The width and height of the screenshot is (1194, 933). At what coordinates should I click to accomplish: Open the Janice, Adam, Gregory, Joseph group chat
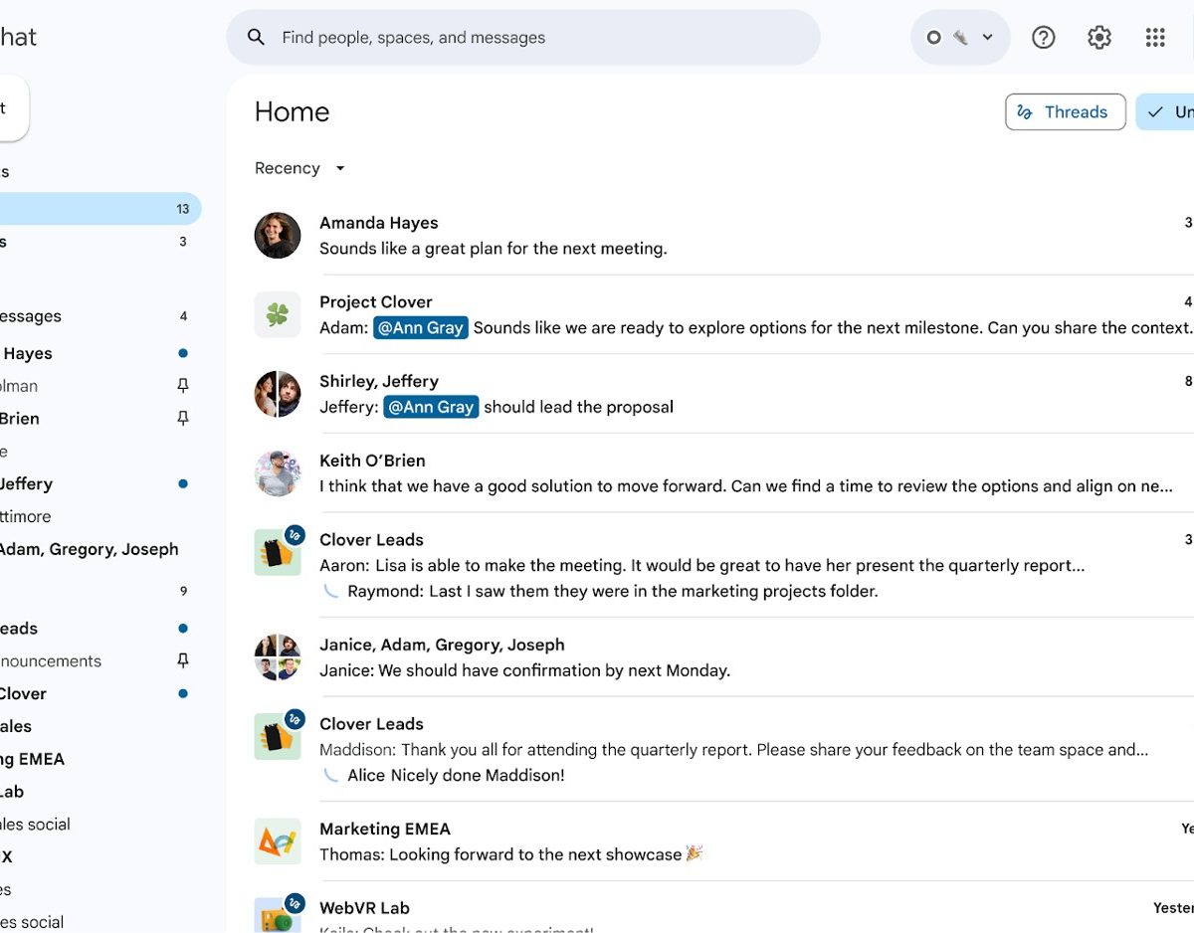tap(696, 657)
